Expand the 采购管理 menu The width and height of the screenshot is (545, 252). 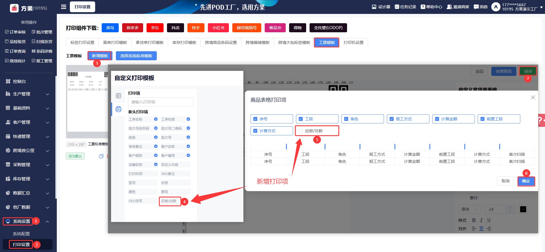pos(28,165)
